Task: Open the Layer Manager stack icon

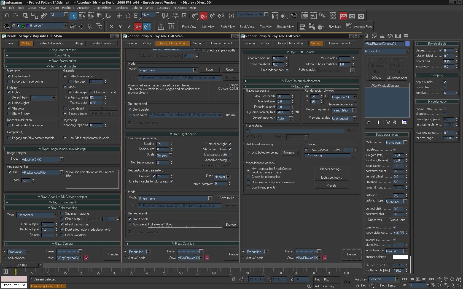Action: coord(294,16)
